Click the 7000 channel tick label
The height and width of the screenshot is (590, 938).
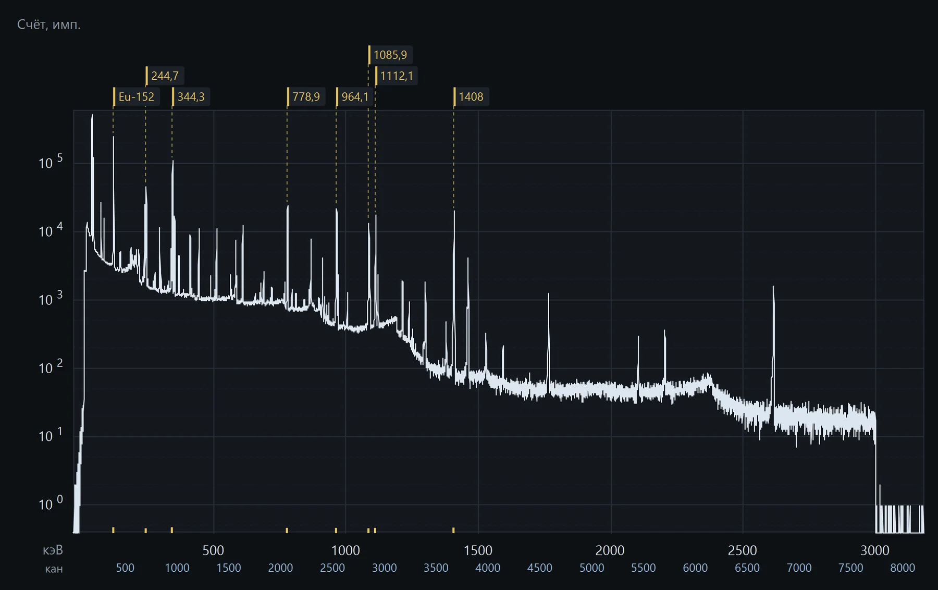799,568
